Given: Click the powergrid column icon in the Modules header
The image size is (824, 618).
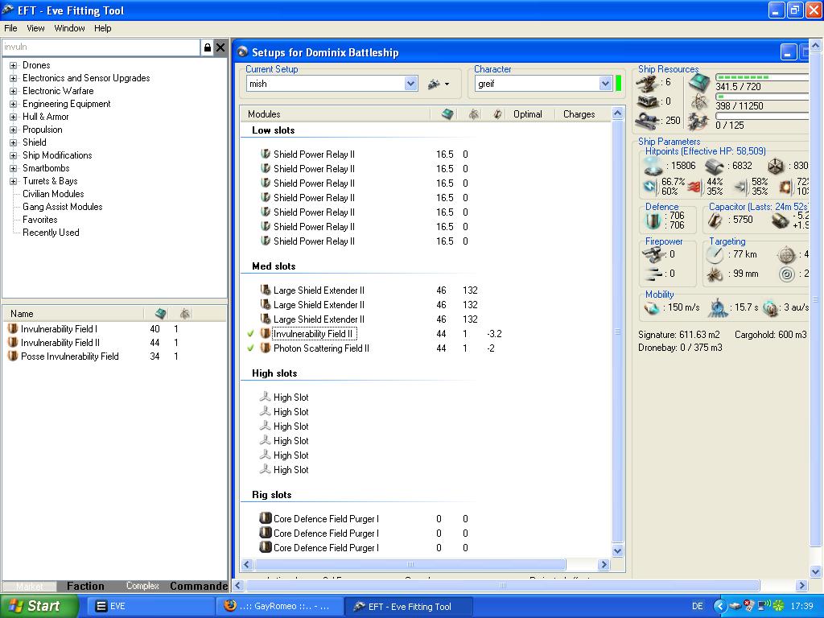Looking at the screenshot, I should tap(473, 114).
